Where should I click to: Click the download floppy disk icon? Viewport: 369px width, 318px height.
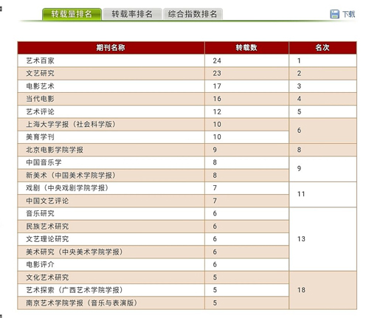tap(334, 14)
